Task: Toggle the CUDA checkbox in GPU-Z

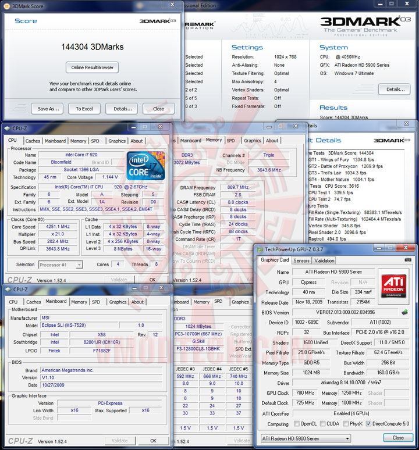Action: coord(323,424)
